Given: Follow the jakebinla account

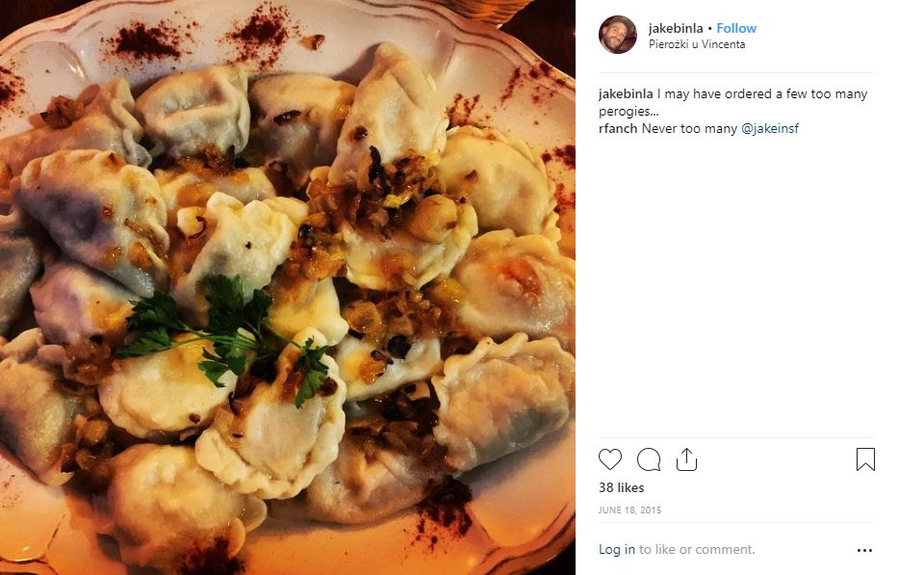Looking at the screenshot, I should [736, 28].
